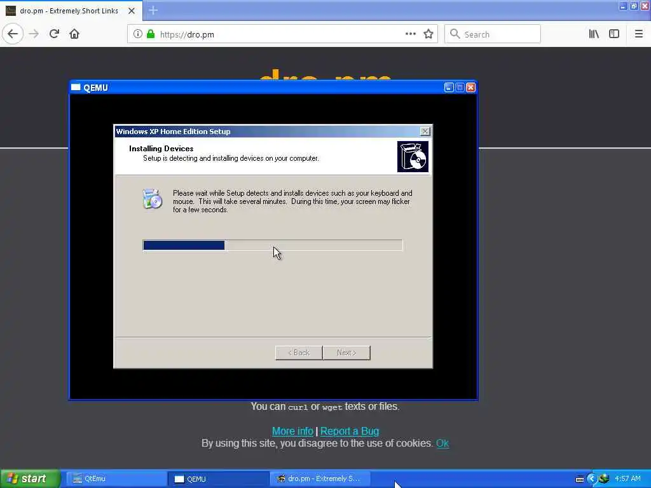The height and width of the screenshot is (488, 651).
Task: Open page actions three-dot menu
Action: [x=410, y=34]
